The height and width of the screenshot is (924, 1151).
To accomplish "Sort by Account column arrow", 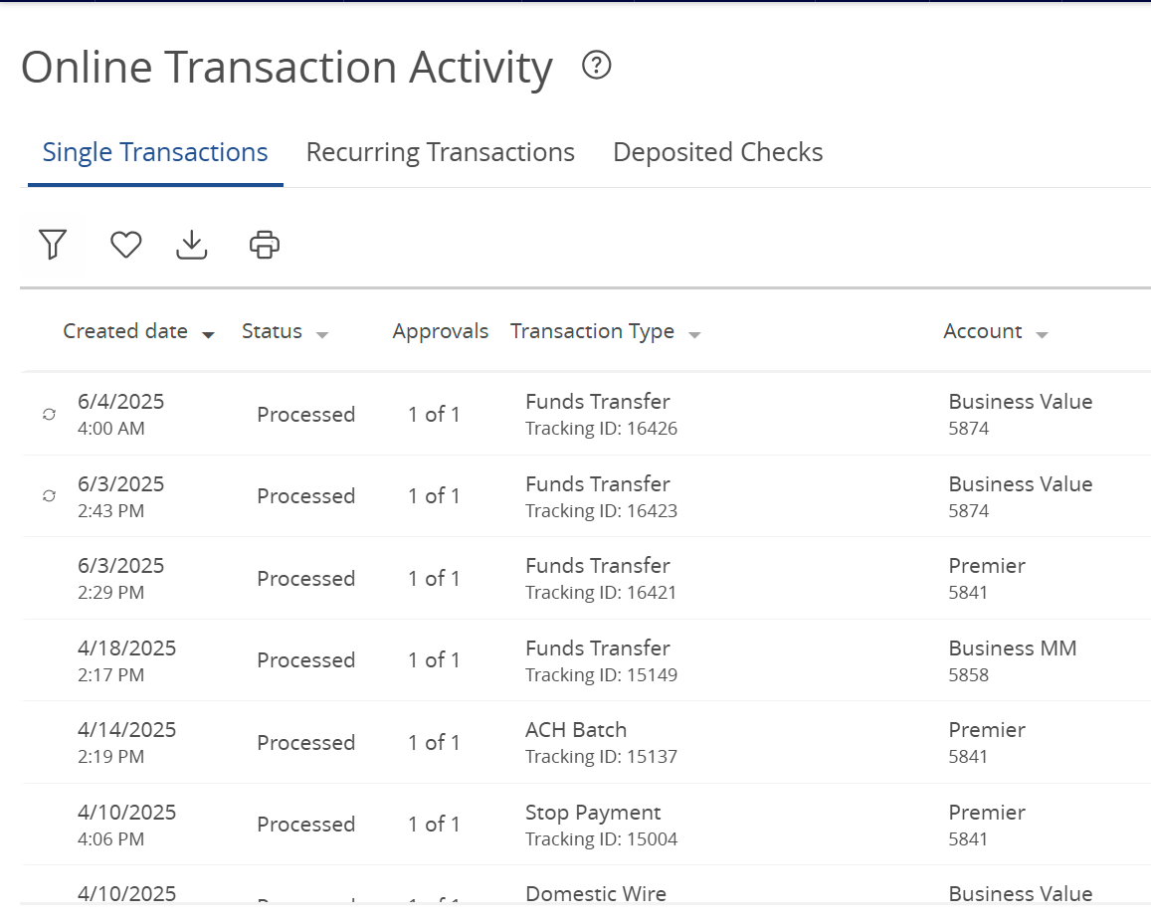I will 1042,334.
